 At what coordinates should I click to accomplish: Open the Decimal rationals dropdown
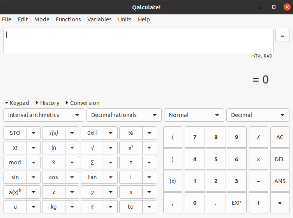(x=124, y=115)
